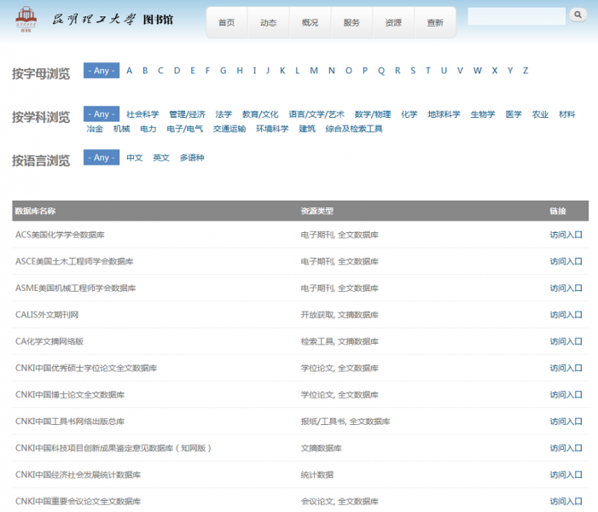
Task: Open 访问入口 for CNKI中国科技项目创新成果鉴定意见数据库
Action: click(x=566, y=448)
